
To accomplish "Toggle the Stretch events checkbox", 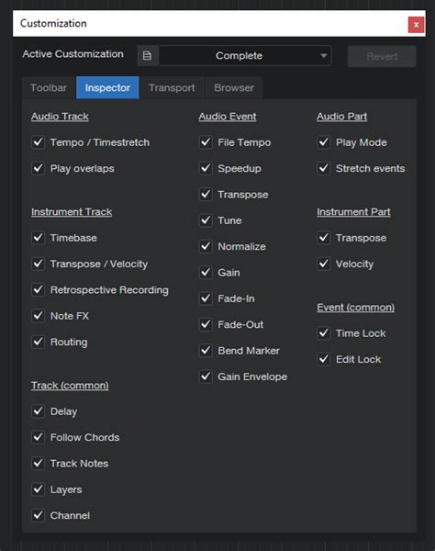I will point(324,168).
